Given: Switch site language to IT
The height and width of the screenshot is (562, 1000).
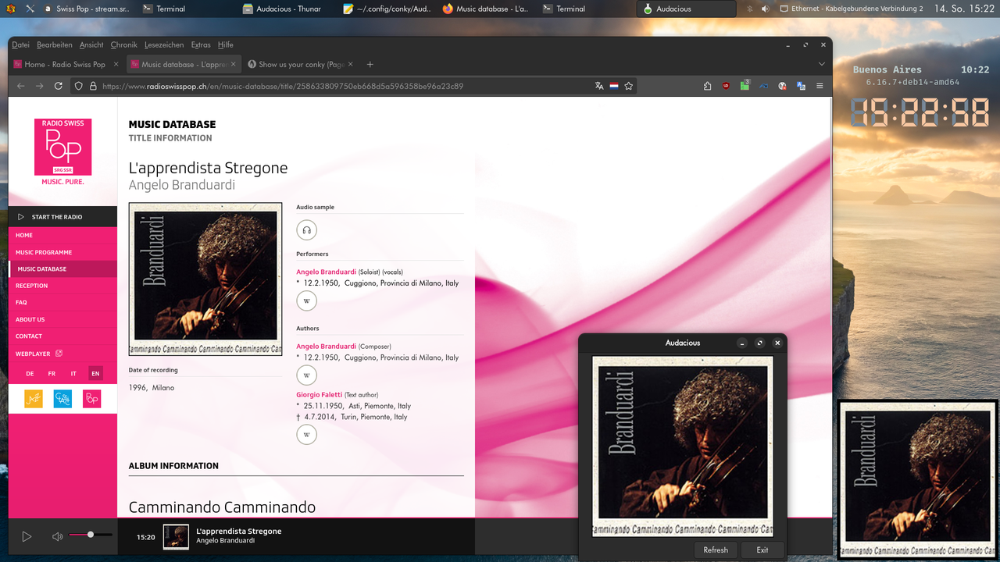Looking at the screenshot, I should (73, 374).
